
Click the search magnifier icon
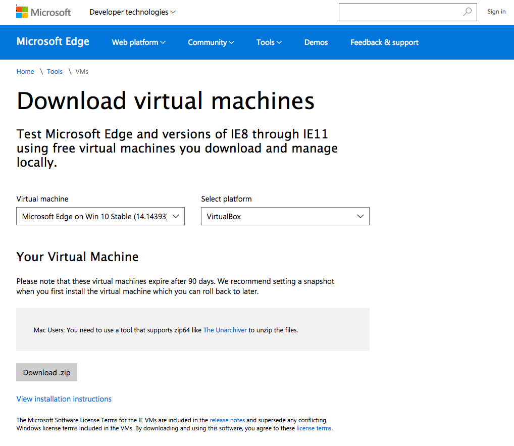(467, 12)
